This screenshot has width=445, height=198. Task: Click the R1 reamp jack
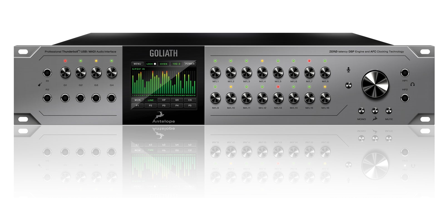(47, 73)
